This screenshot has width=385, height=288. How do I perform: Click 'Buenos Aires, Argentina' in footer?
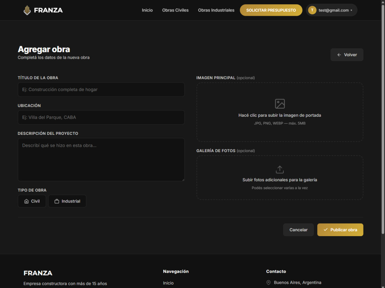click(x=298, y=283)
